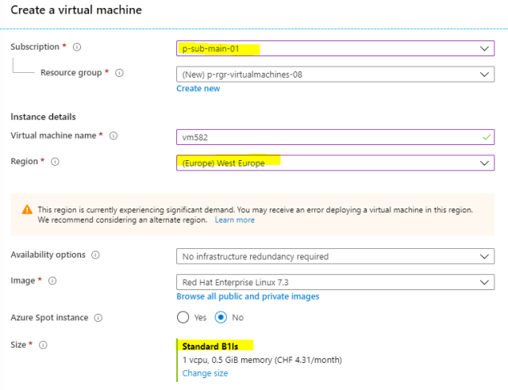Click the Create new resource group link
508x390 pixels.
(198, 89)
